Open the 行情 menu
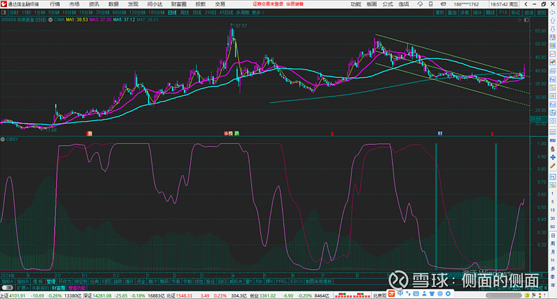This screenshot has width=557, height=299. point(55,4)
